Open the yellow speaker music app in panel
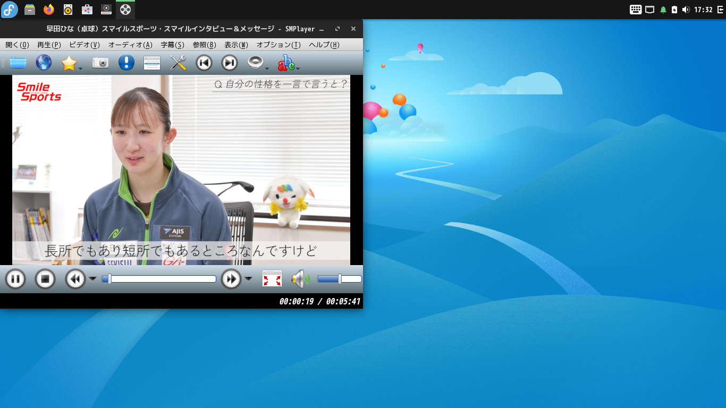The image size is (726, 408). coord(68,10)
